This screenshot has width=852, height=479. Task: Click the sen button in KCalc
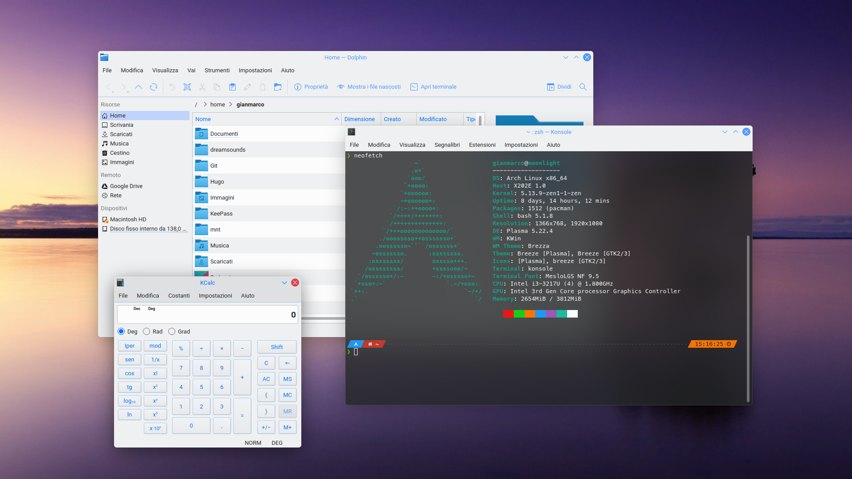click(130, 360)
